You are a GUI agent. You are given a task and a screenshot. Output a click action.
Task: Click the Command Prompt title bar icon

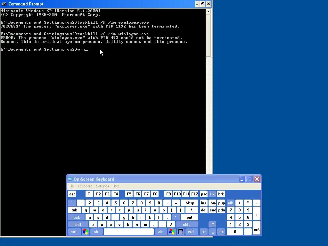(x=4, y=4)
